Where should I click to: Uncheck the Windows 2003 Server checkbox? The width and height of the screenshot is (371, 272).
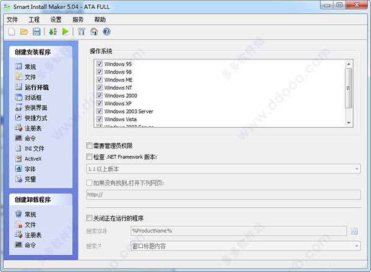pyautogui.click(x=100, y=111)
